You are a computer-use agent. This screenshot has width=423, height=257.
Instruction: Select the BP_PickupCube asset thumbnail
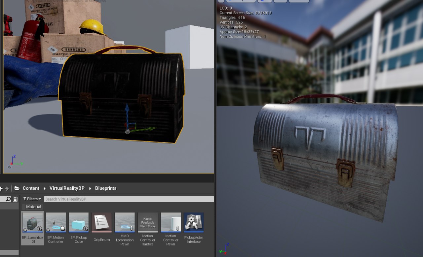pos(79,223)
